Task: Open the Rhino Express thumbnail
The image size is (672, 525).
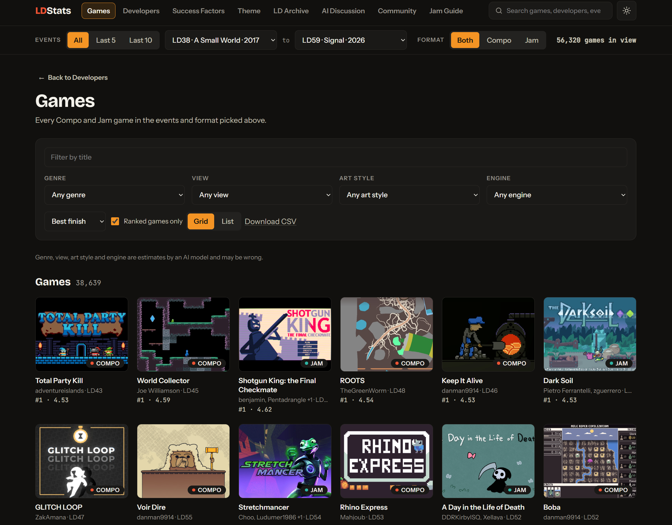Action: (387, 461)
